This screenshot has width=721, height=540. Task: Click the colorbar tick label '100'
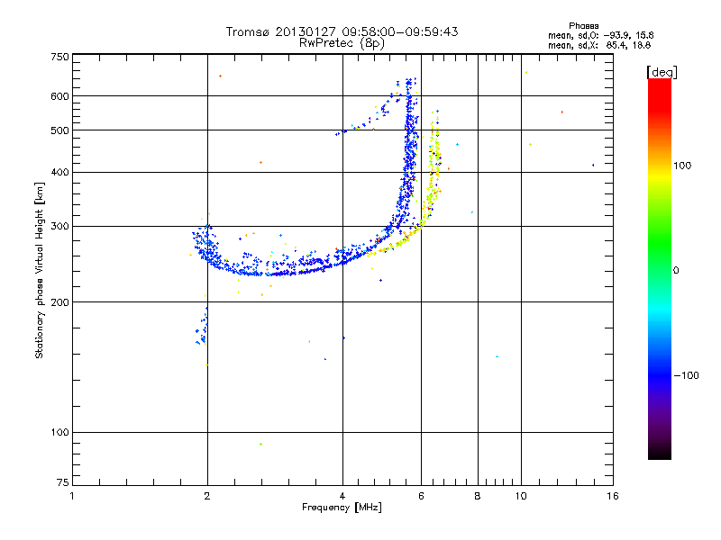pyautogui.click(x=682, y=166)
